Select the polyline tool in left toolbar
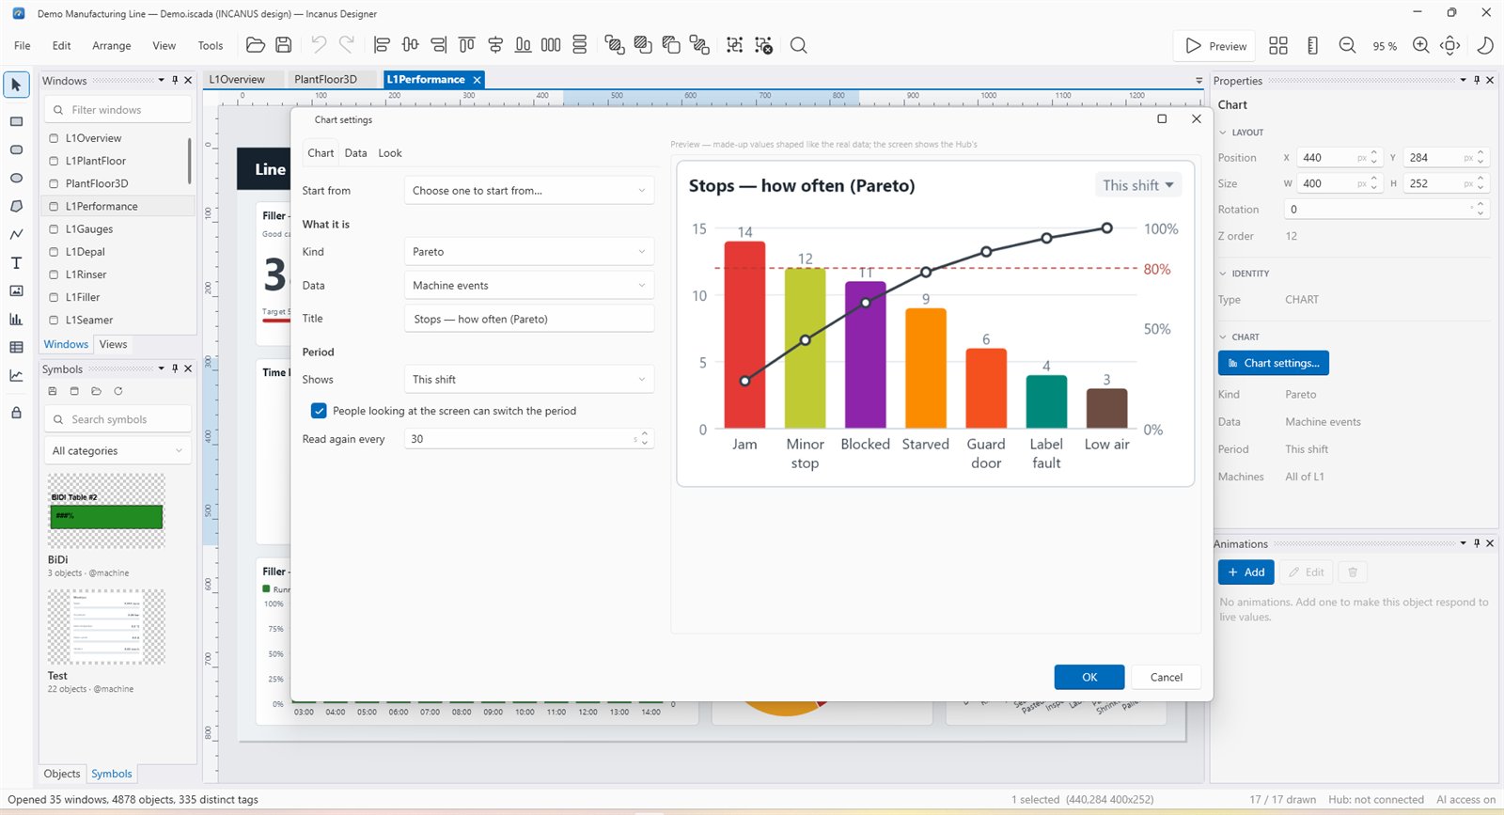 (16, 234)
